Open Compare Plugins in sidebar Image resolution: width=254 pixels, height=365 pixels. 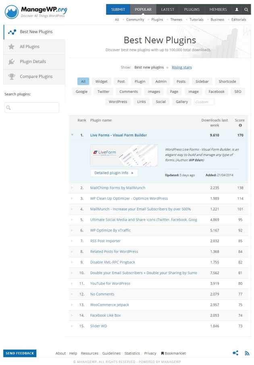pos(34,77)
